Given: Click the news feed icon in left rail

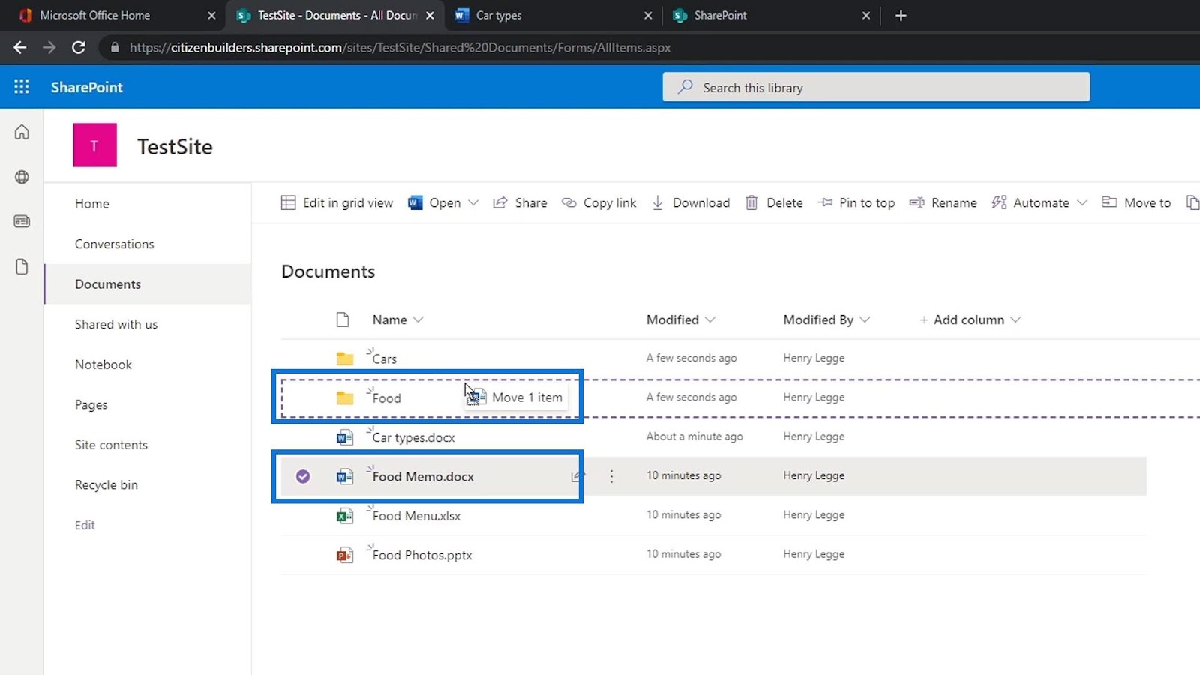Looking at the screenshot, I should [x=22, y=222].
